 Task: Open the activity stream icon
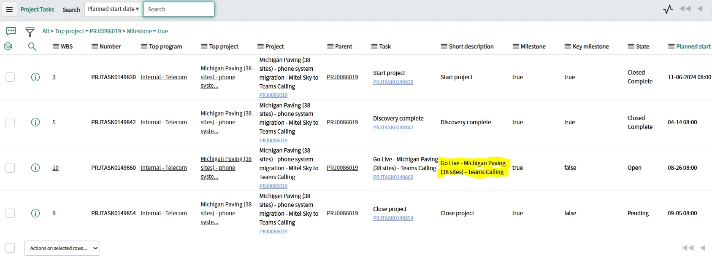tap(668, 9)
